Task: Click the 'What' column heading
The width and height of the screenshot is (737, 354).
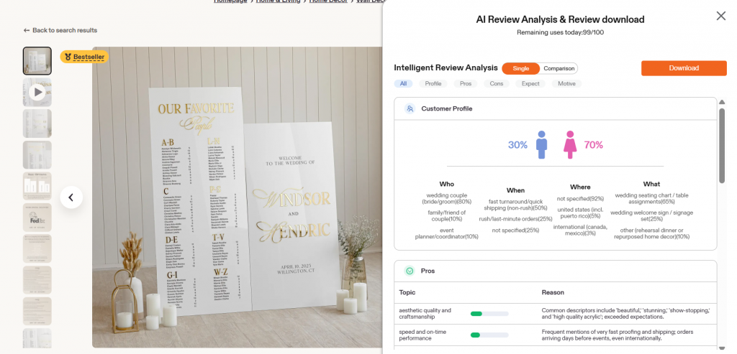Action: [651, 184]
